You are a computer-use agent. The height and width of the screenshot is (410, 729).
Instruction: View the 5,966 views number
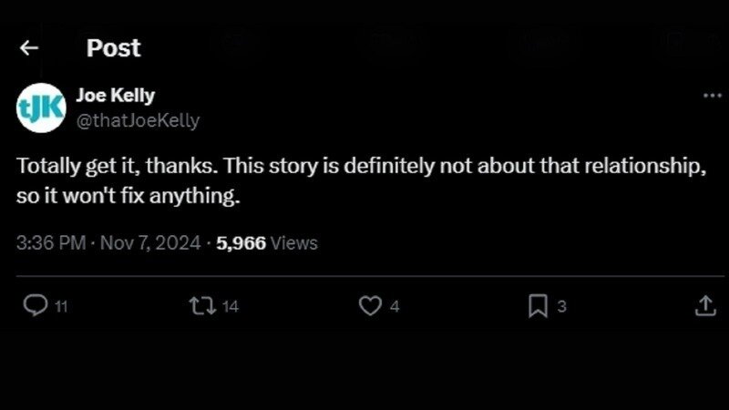pyautogui.click(x=241, y=242)
